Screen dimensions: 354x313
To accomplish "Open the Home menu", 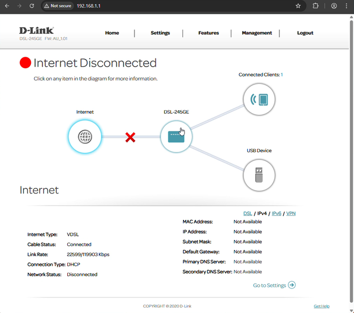I will point(112,33).
